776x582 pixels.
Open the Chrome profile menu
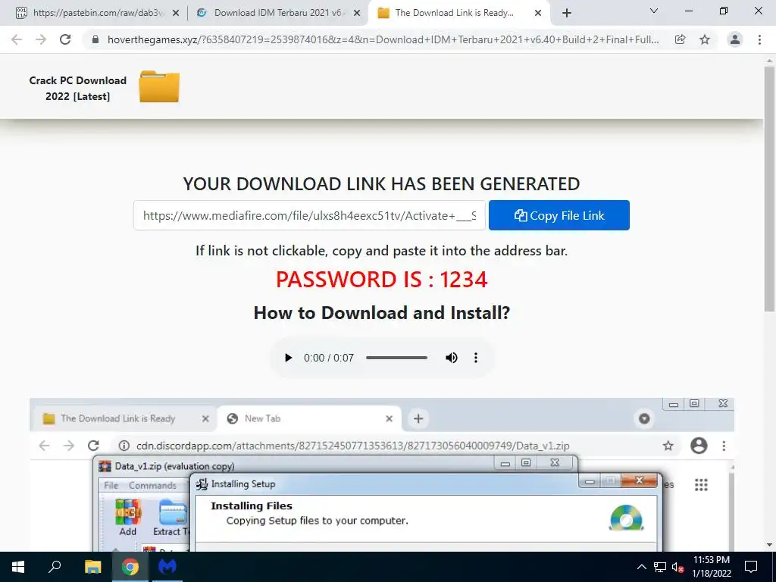coord(735,39)
